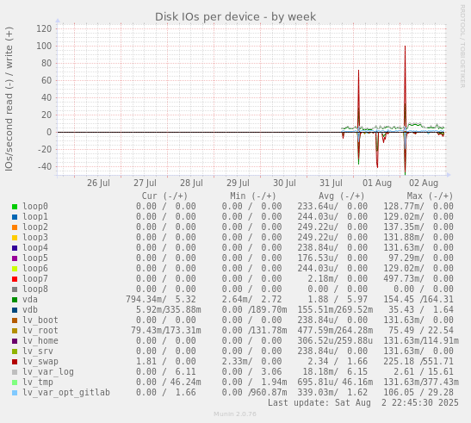Click the vda max value 154.45 /164.31
The width and height of the screenshot is (471, 423).
coord(418,300)
